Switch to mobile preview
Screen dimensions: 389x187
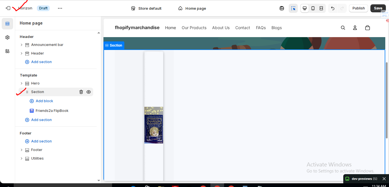313,8
